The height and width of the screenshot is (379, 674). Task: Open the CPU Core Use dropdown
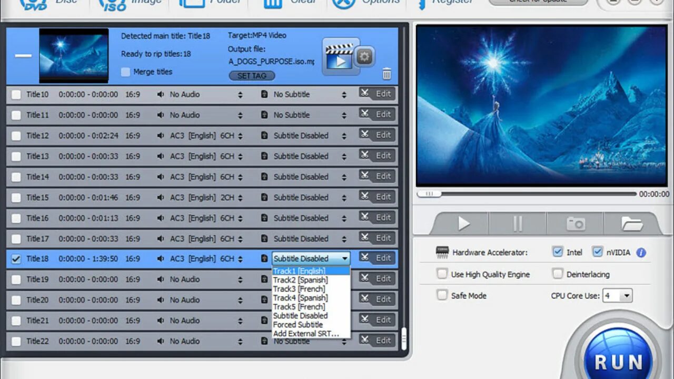coord(618,296)
